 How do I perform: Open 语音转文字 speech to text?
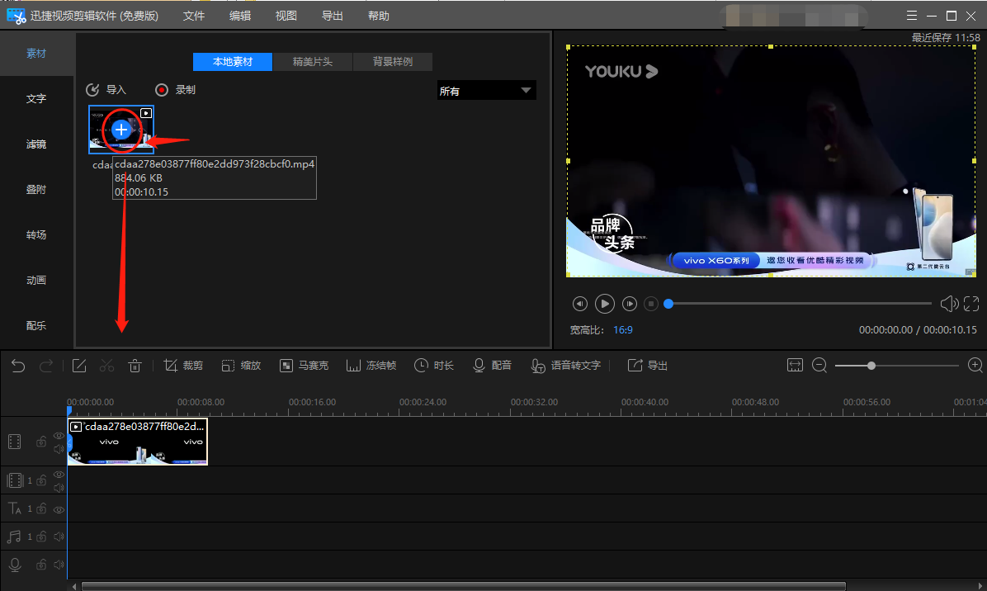coord(566,366)
